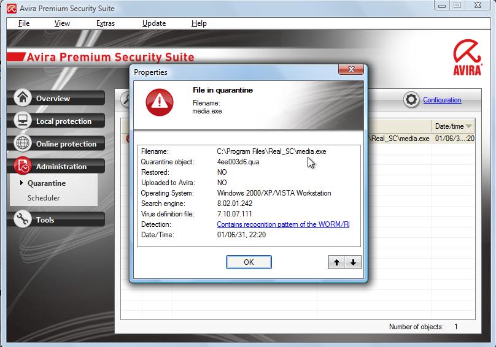Click the Local protection monitor icon
Viewport: 496px width, 347px height.
tap(23, 121)
